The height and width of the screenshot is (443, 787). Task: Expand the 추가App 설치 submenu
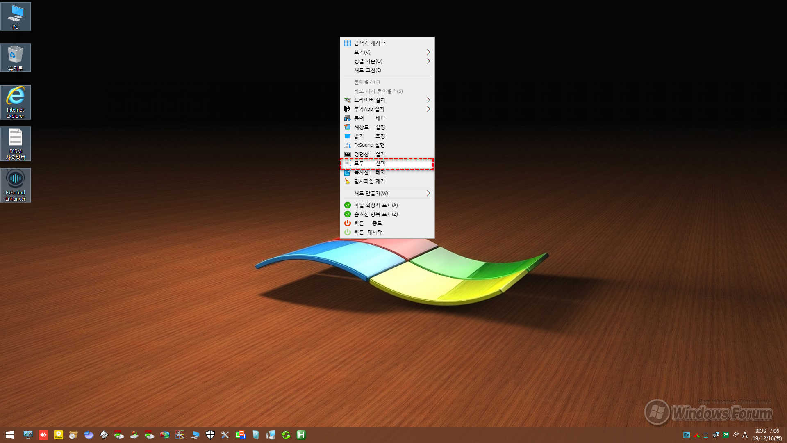(x=387, y=109)
